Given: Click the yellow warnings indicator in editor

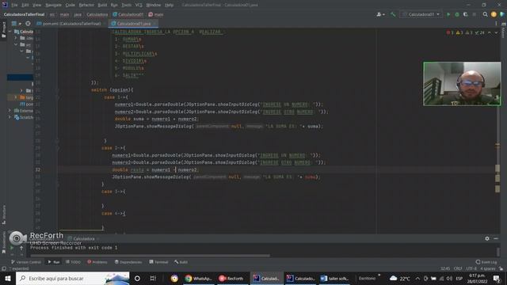Looking at the screenshot, I should (459, 32).
